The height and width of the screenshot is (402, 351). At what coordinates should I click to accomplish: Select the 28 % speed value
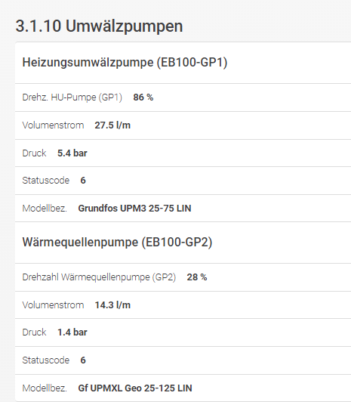[197, 277]
